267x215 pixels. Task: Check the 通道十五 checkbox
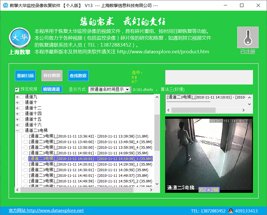pos(21,119)
